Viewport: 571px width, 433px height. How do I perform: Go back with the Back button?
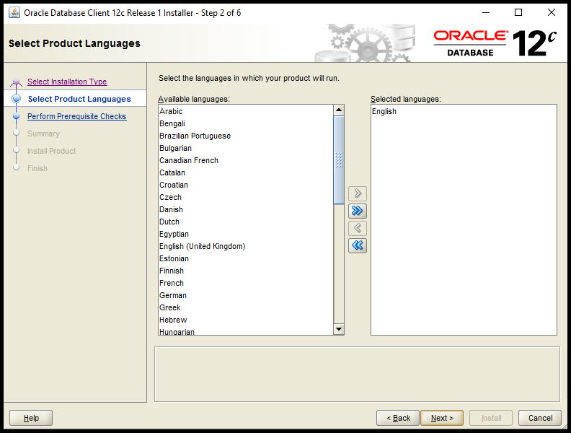[398, 418]
